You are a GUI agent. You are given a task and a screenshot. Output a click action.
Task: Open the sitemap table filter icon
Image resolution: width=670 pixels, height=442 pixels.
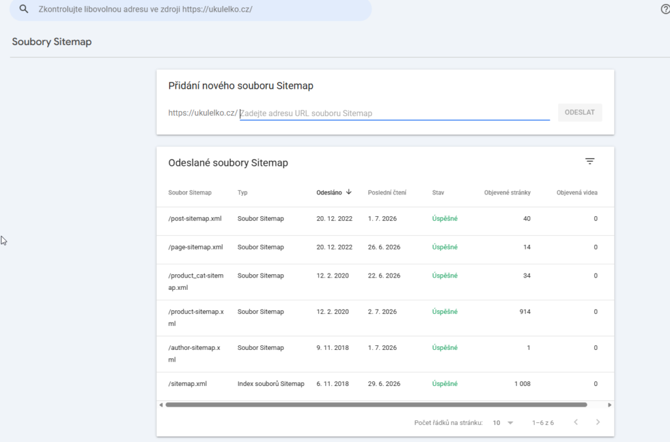[x=590, y=161]
